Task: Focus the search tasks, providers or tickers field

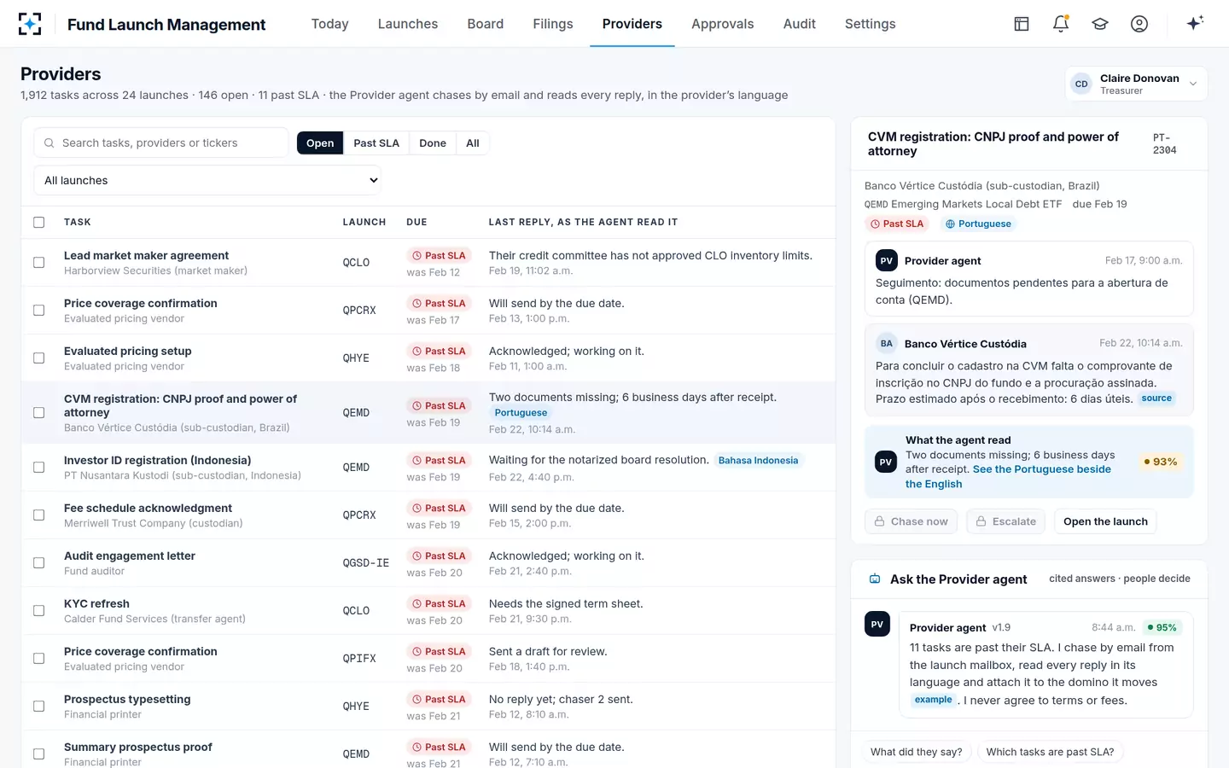Action: pos(161,143)
